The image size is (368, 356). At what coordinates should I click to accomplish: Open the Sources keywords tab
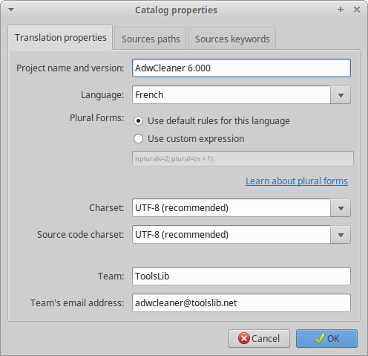pos(232,39)
